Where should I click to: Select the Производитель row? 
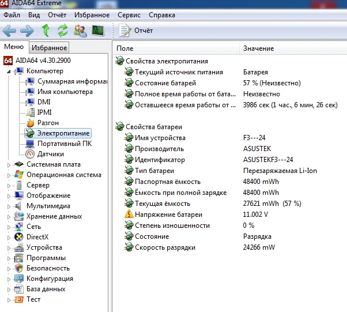pyautogui.click(x=230, y=149)
